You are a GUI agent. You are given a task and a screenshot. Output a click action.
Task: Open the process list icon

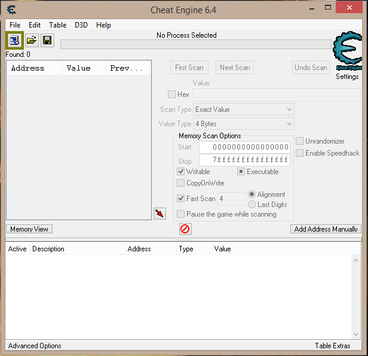(x=14, y=41)
